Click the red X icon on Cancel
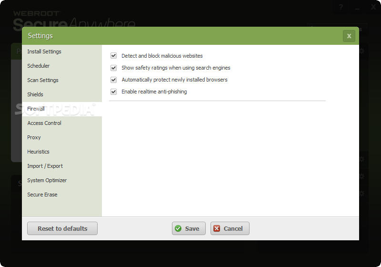Viewport: 381px width, 267px height. [x=217, y=228]
